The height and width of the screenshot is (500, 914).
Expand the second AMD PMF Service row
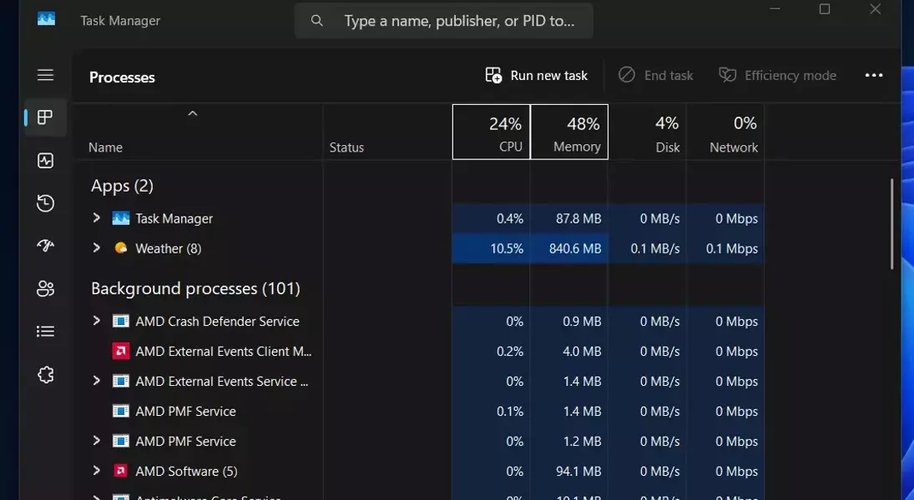pos(97,441)
